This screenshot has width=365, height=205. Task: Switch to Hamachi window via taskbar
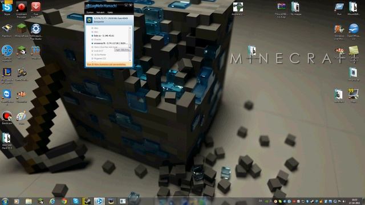click(99, 201)
